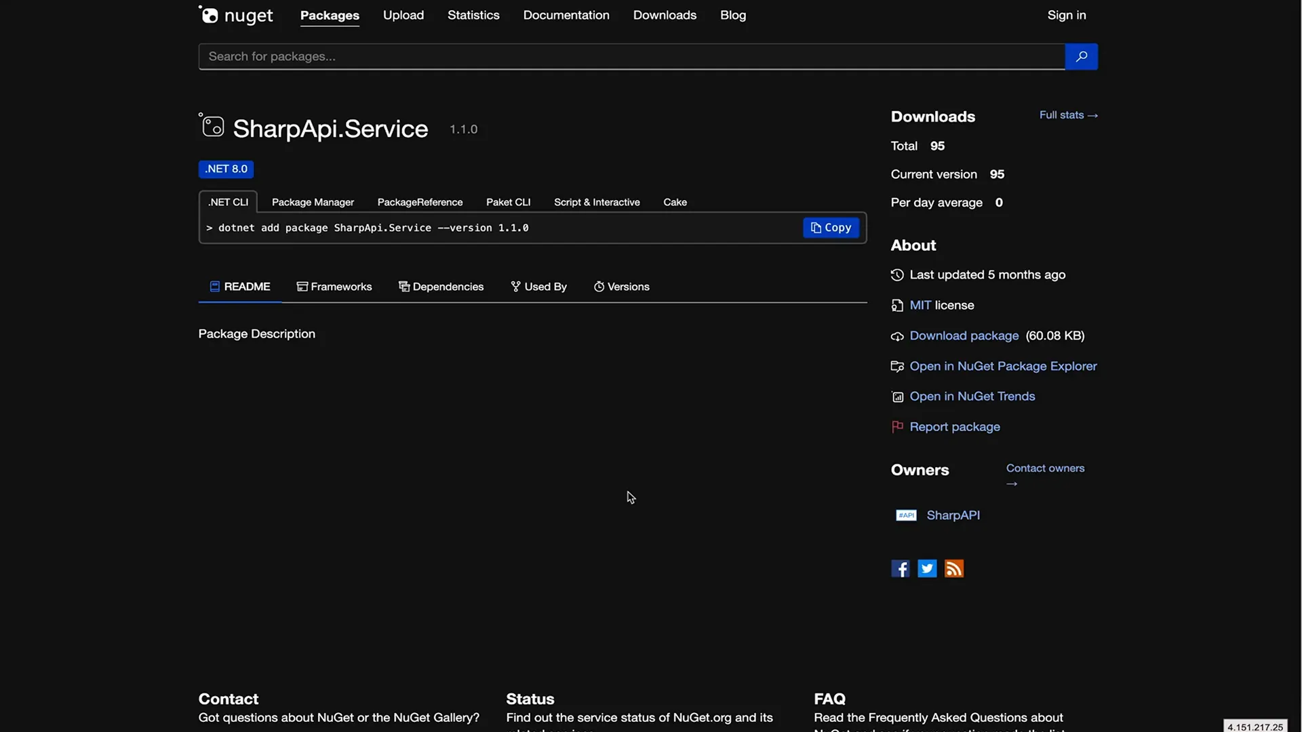The width and height of the screenshot is (1302, 732).
Task: Click the NuGet logo icon
Action: 235,15
